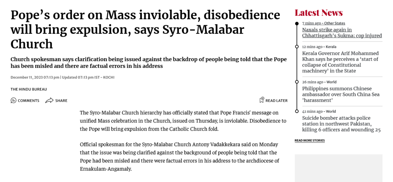Select World tag on Pakistan story
Screen dimensions: 393x182
point(331,112)
